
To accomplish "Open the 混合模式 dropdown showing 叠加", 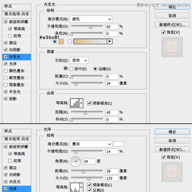I will [x=91, y=144].
